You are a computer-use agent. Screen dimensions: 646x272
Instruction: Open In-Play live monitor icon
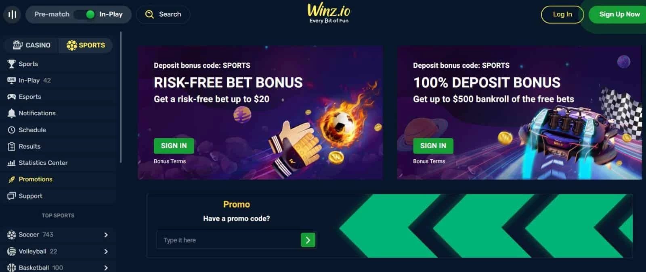(x=11, y=81)
